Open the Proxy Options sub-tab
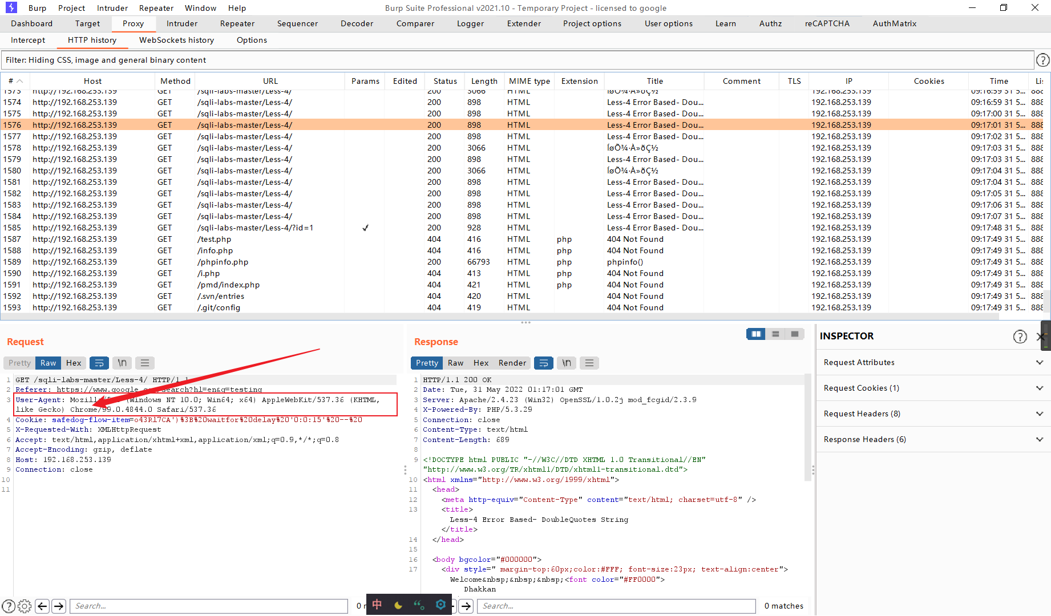 coord(252,40)
